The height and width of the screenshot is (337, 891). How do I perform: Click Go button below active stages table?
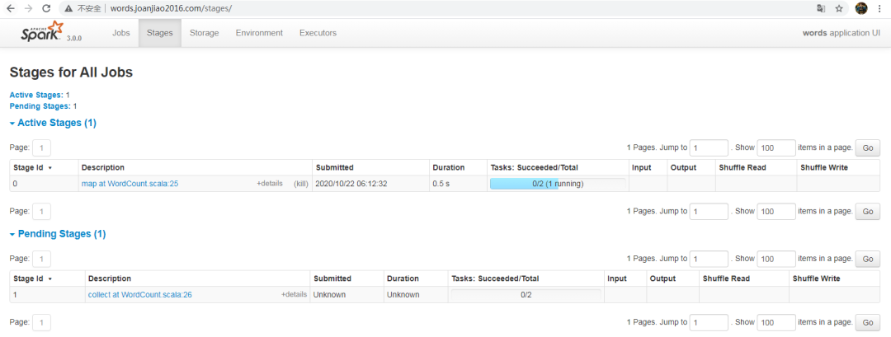[x=868, y=212]
